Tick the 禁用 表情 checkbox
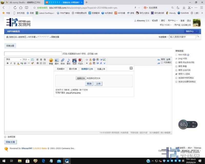The height and width of the screenshot is (164, 205). [176, 66]
